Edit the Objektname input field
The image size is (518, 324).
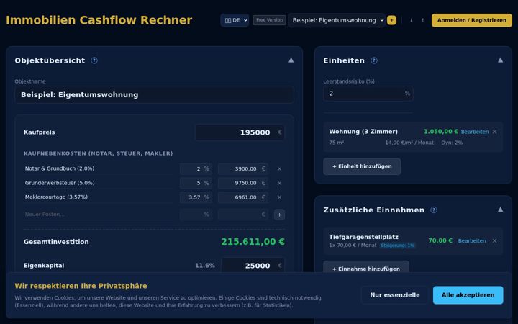point(154,95)
